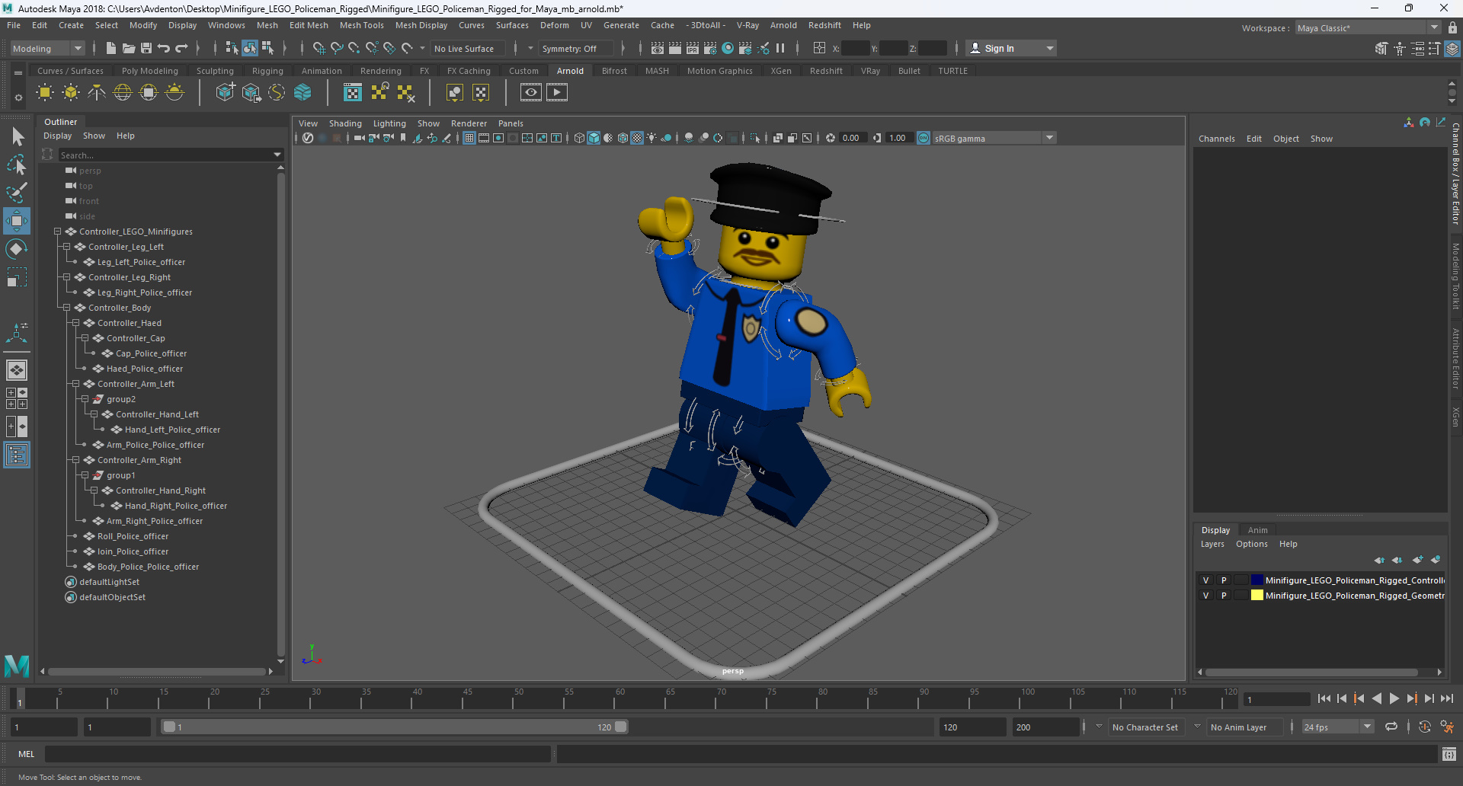
Task: Toggle viewport grid display icon
Action: tap(469, 138)
